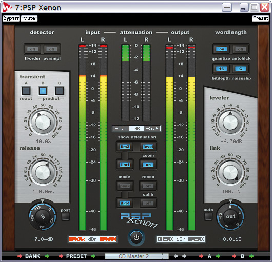Click the +7.84dB input gain value
Viewport: 272px width, 262px height.
point(42,239)
